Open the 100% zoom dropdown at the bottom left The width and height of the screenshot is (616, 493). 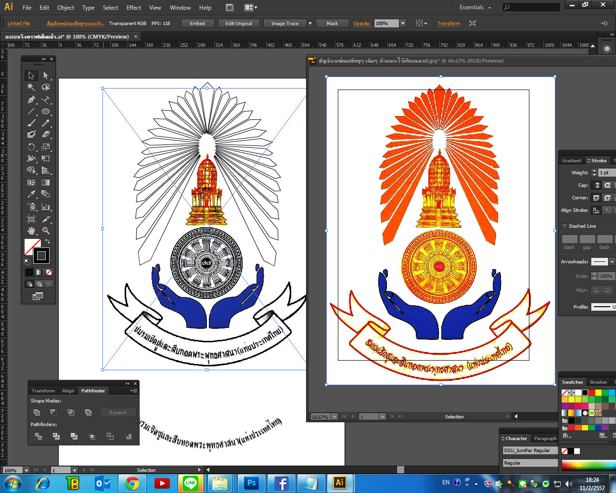[x=26, y=470]
